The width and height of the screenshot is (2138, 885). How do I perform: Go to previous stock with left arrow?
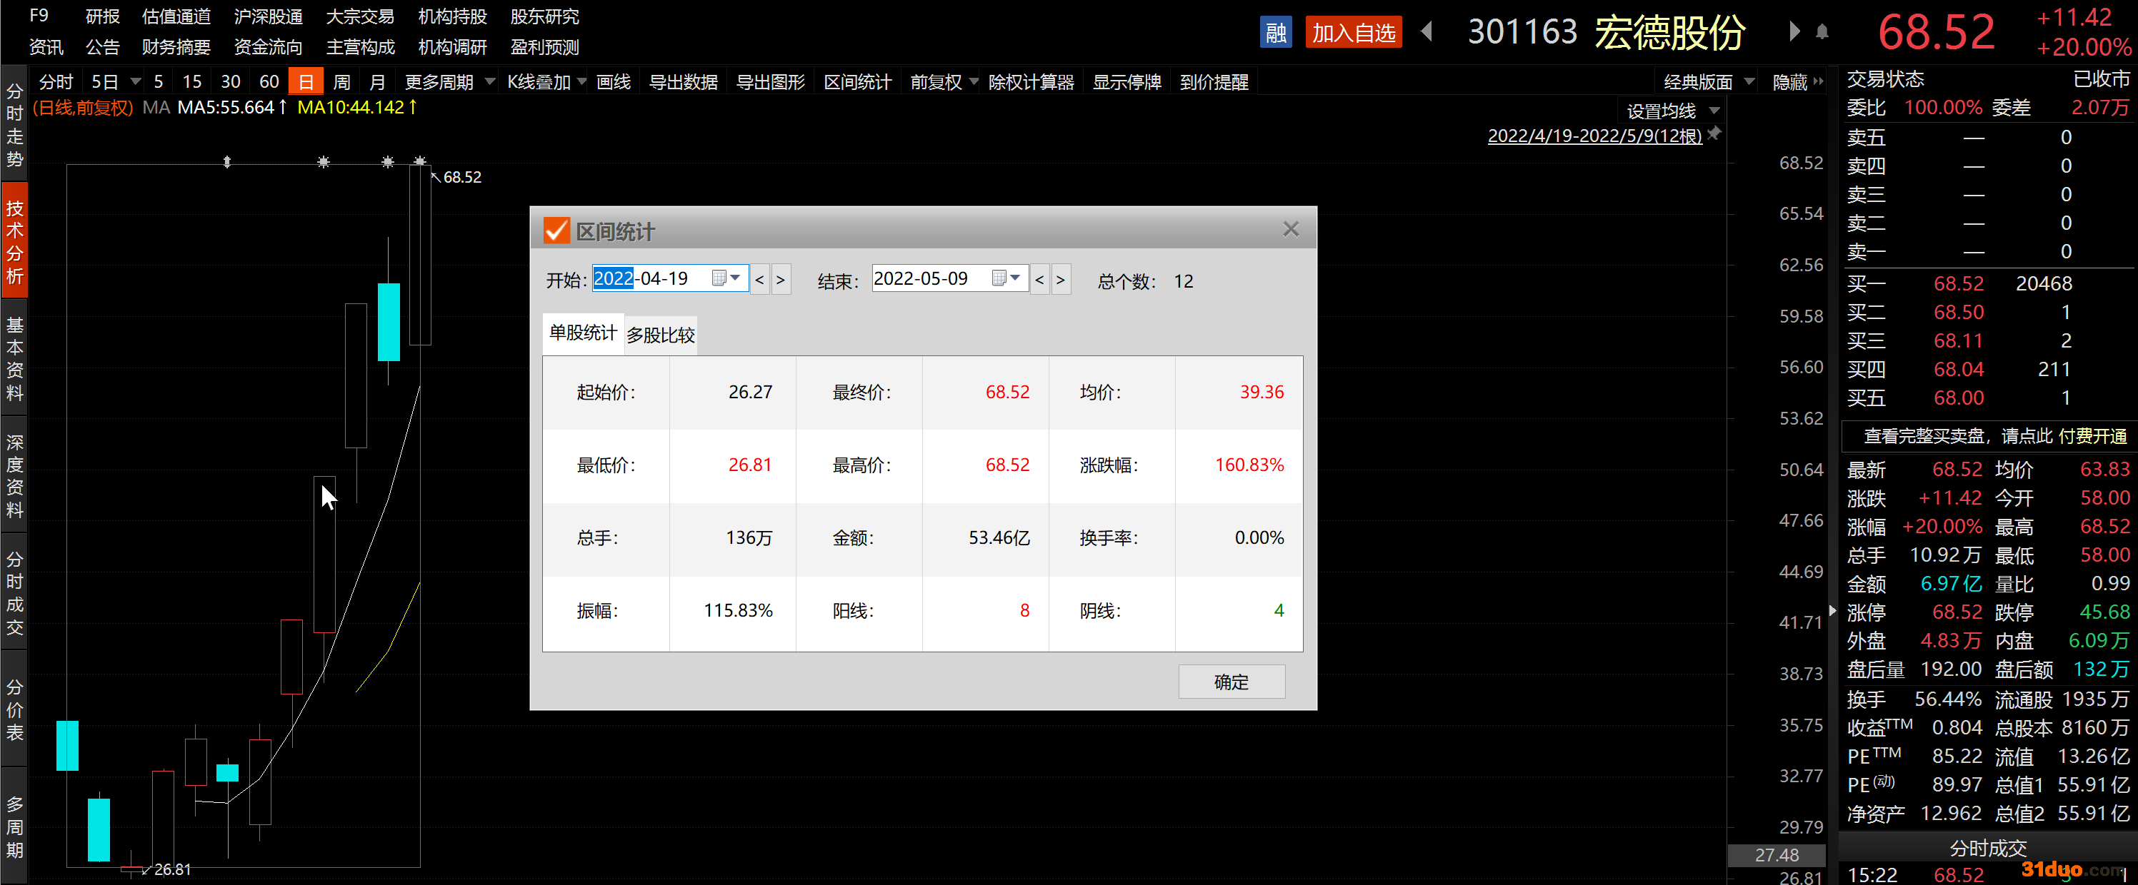point(1427,32)
